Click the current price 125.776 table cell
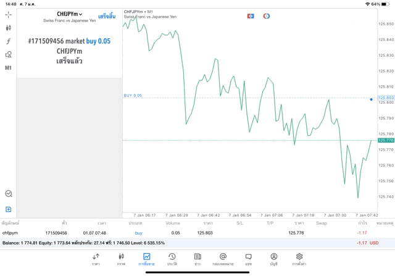The image size is (395, 276). pos(296,233)
